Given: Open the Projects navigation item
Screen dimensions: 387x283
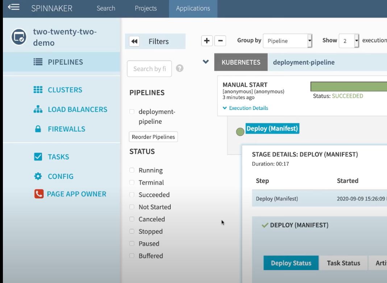Looking at the screenshot, I should (x=145, y=8).
